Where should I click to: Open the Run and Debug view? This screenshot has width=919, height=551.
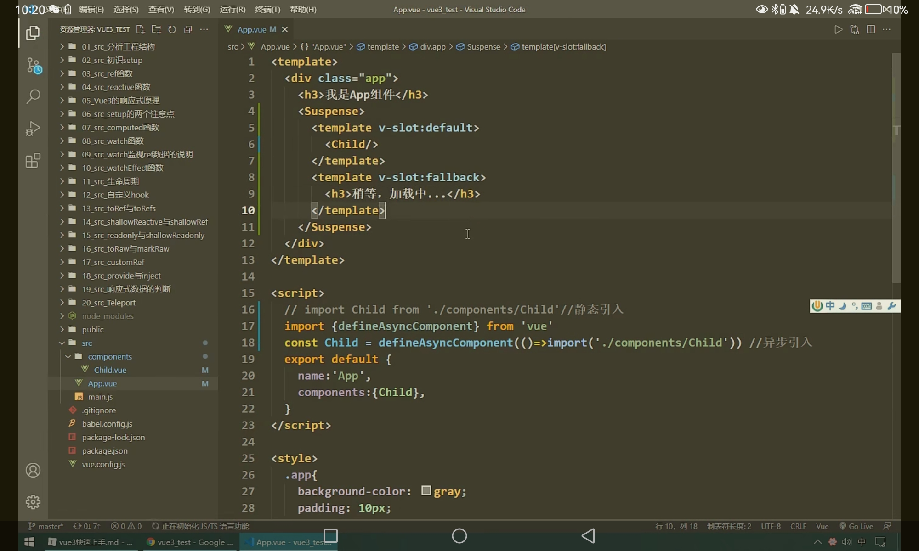click(33, 129)
